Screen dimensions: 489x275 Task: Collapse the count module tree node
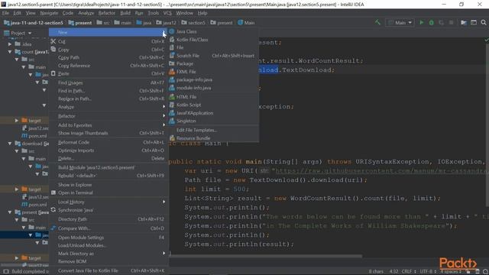coord(10,52)
